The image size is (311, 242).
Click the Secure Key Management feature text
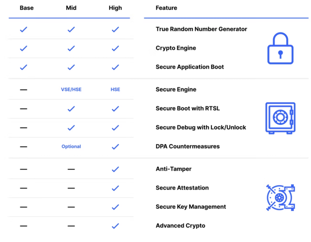tap(190, 207)
